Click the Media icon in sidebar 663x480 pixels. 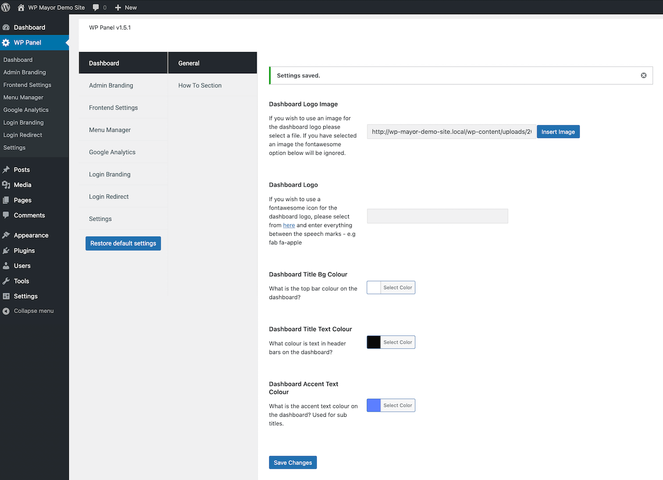coord(6,185)
